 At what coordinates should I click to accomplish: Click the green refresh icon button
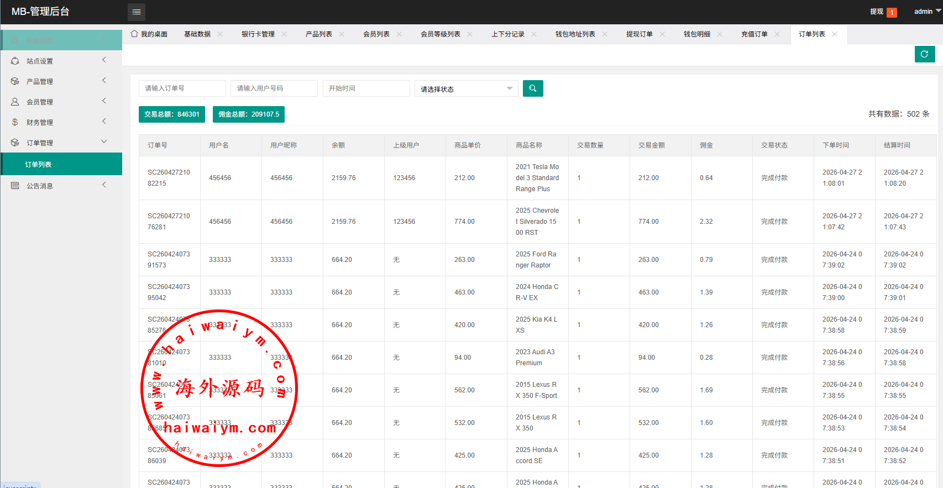click(924, 54)
